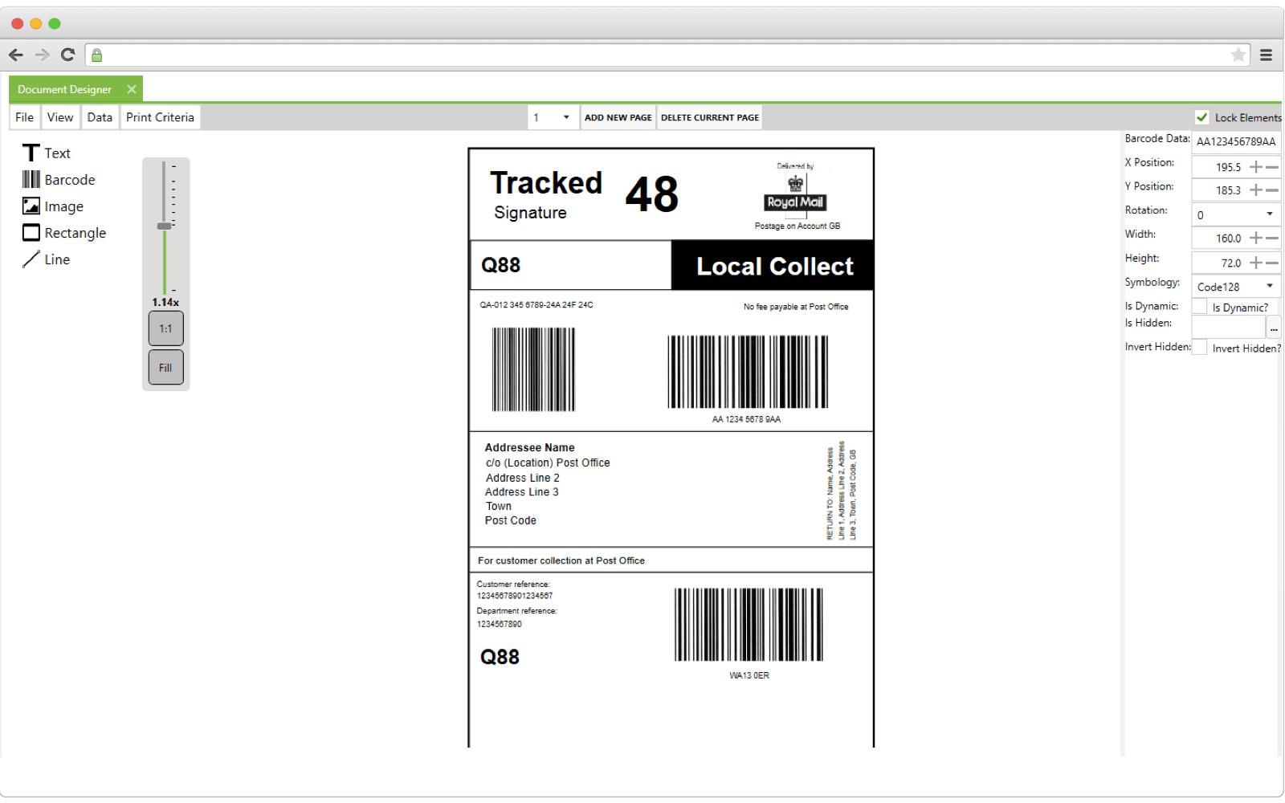
Task: Click the browser address bar
Action: 667,55
